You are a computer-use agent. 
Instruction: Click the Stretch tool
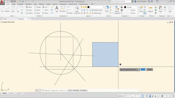click(29, 13)
